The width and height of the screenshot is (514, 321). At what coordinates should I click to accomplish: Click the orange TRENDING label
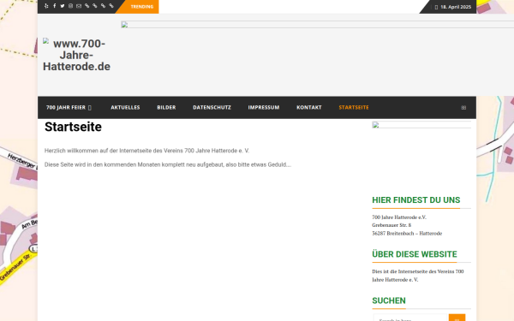(142, 7)
